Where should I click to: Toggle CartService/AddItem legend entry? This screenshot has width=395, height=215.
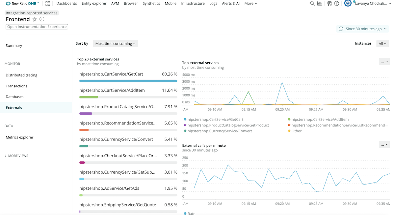tap(318, 120)
